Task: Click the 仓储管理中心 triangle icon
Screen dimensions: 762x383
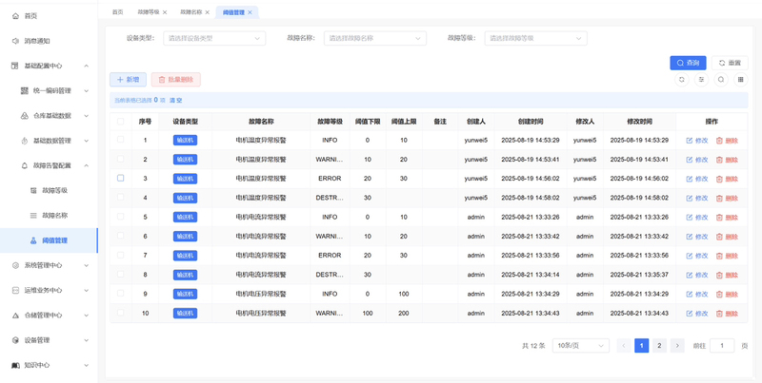Action: pyautogui.click(x=15, y=316)
